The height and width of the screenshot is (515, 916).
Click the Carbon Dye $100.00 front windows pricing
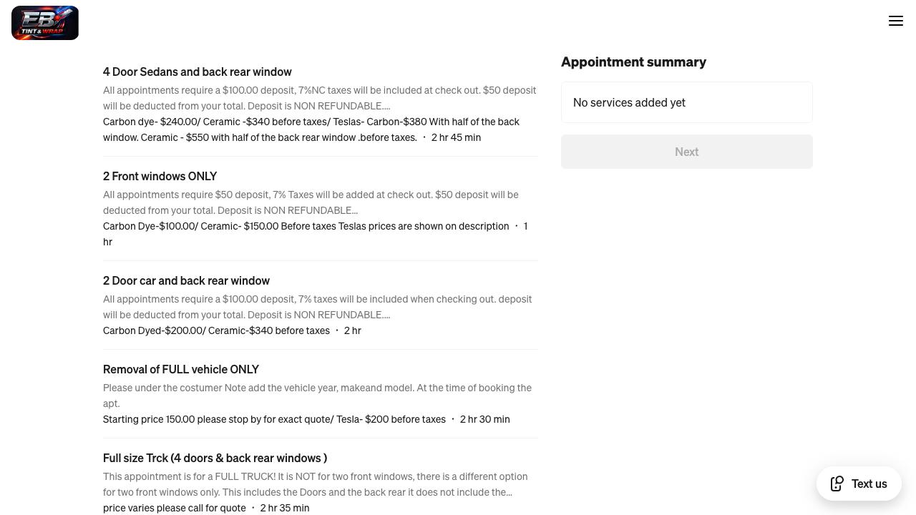(x=306, y=226)
